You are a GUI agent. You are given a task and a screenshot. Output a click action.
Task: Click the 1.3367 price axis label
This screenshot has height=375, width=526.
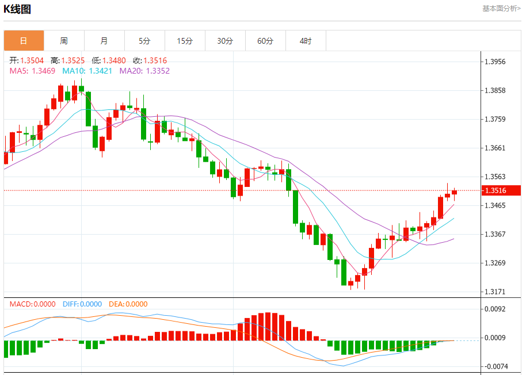(x=495, y=234)
